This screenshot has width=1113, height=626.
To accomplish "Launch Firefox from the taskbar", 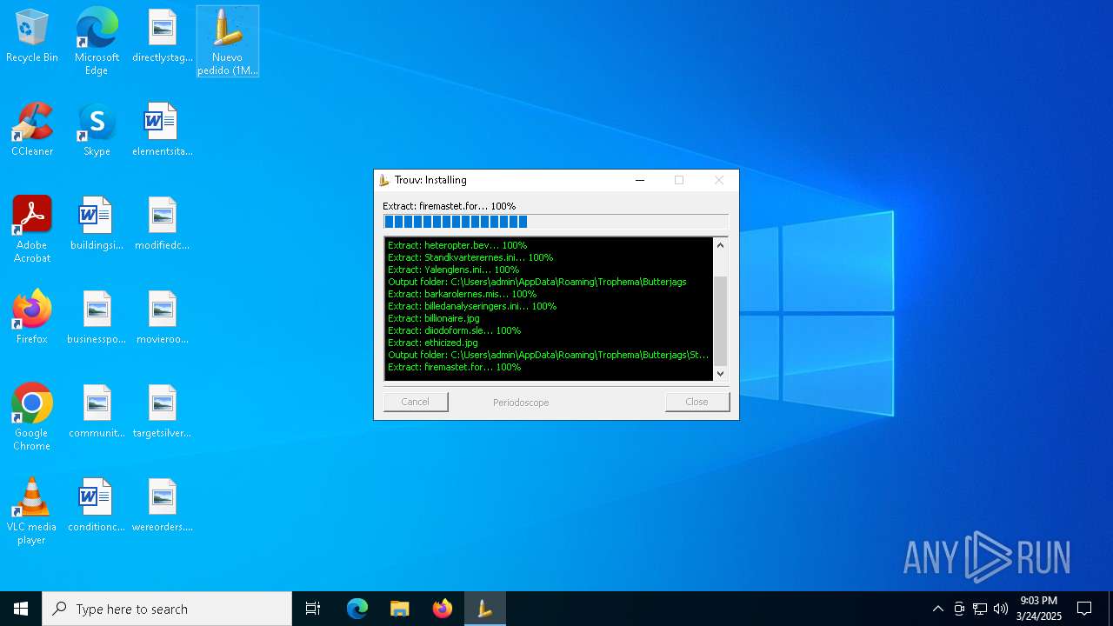I will coord(442,609).
